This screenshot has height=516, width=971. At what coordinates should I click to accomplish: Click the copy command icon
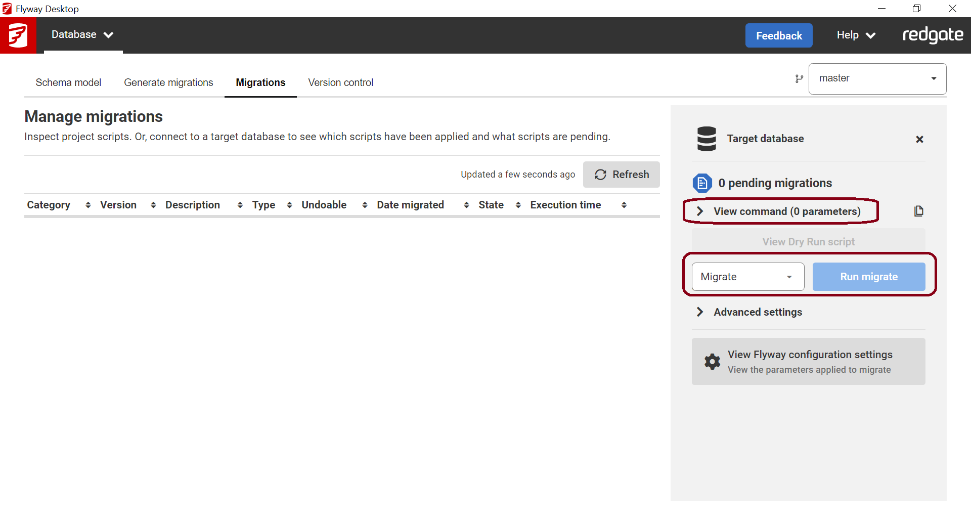919,211
